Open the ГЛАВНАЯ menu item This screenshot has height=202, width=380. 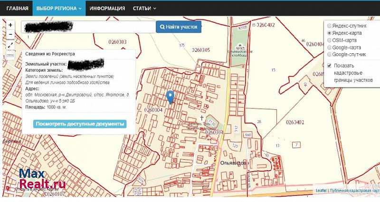coord(17,9)
